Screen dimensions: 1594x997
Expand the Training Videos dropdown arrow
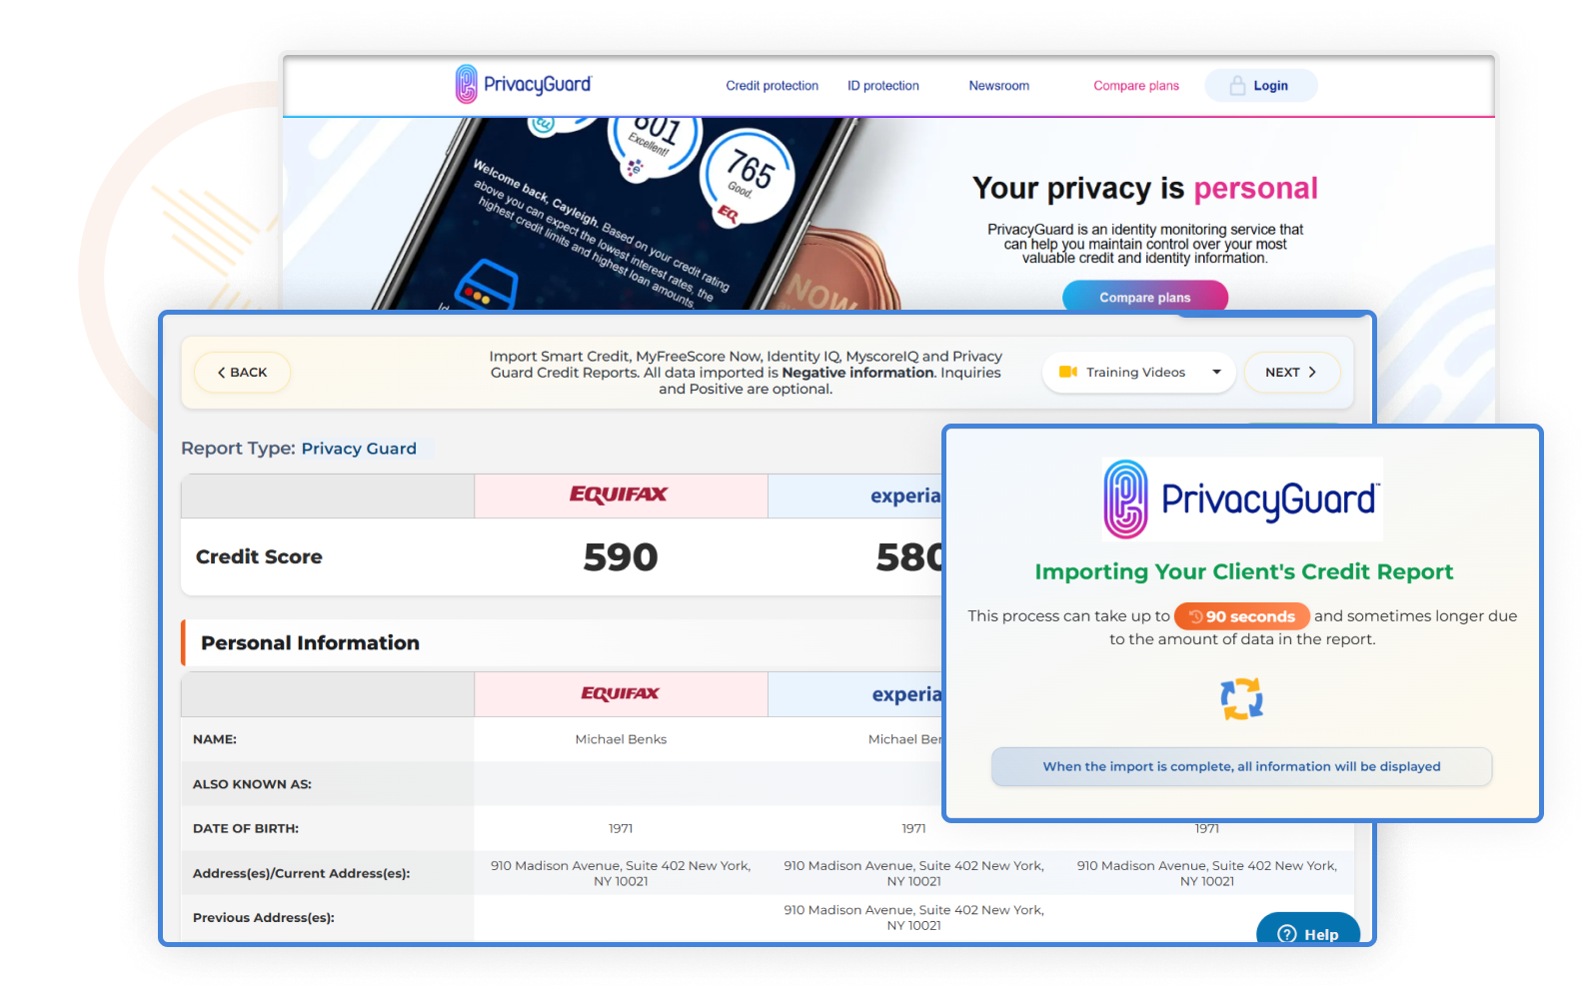[1216, 372]
